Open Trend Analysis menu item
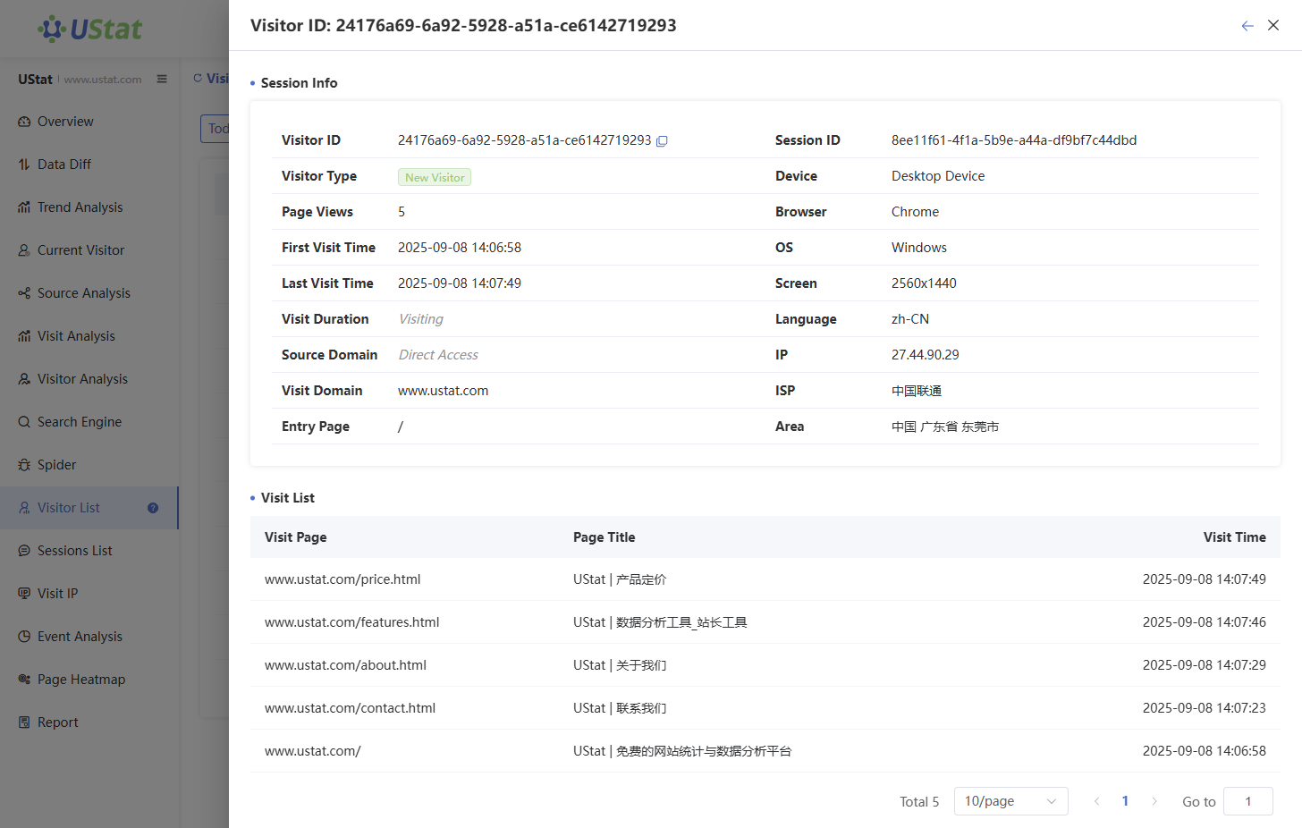The height and width of the screenshot is (828, 1302). pos(80,207)
